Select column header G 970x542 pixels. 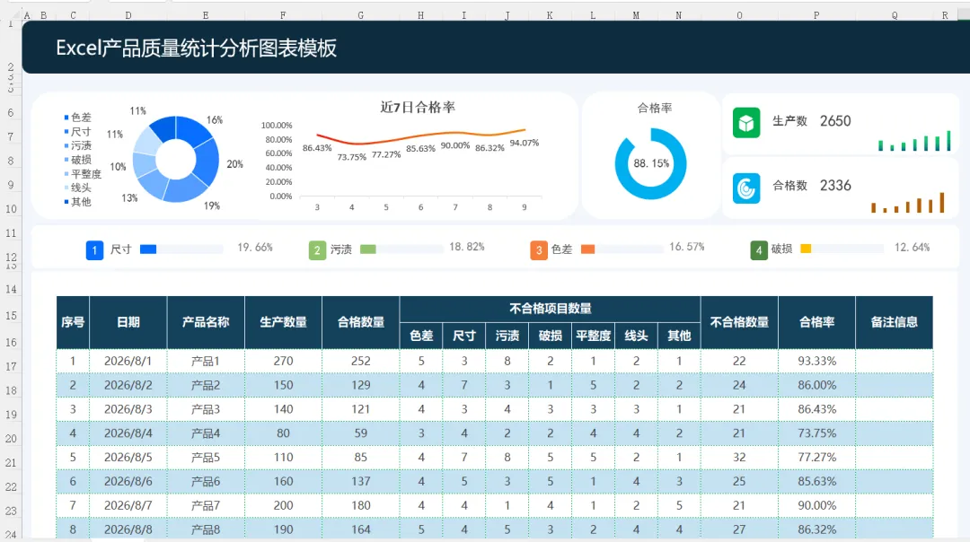(361, 15)
